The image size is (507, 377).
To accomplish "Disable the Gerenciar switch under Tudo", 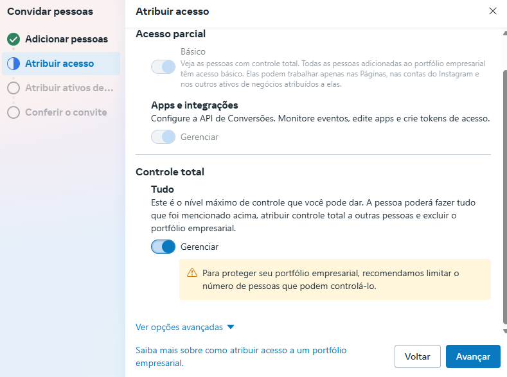I will click(163, 247).
